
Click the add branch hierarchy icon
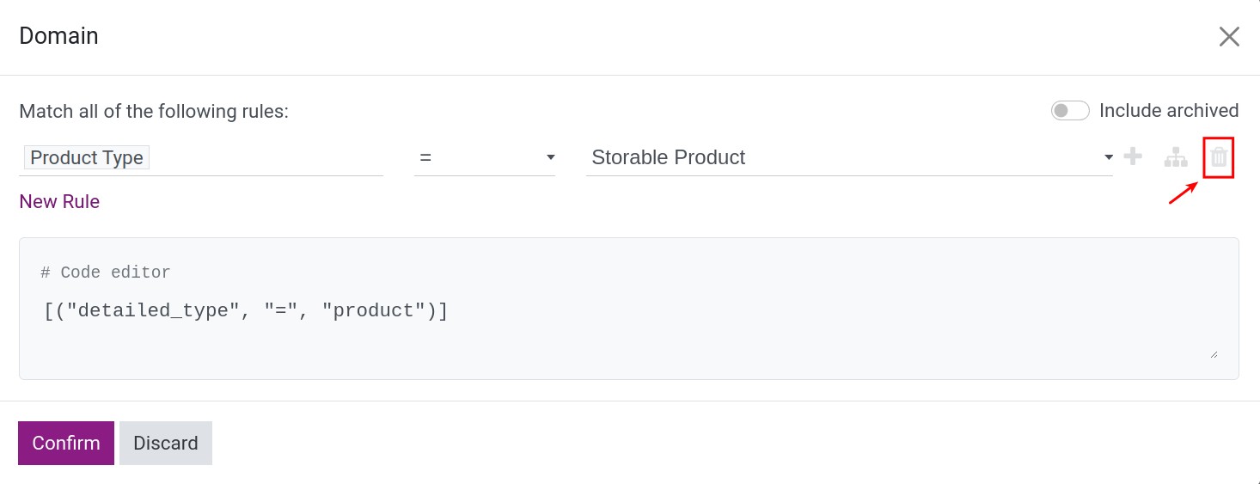[x=1175, y=157]
